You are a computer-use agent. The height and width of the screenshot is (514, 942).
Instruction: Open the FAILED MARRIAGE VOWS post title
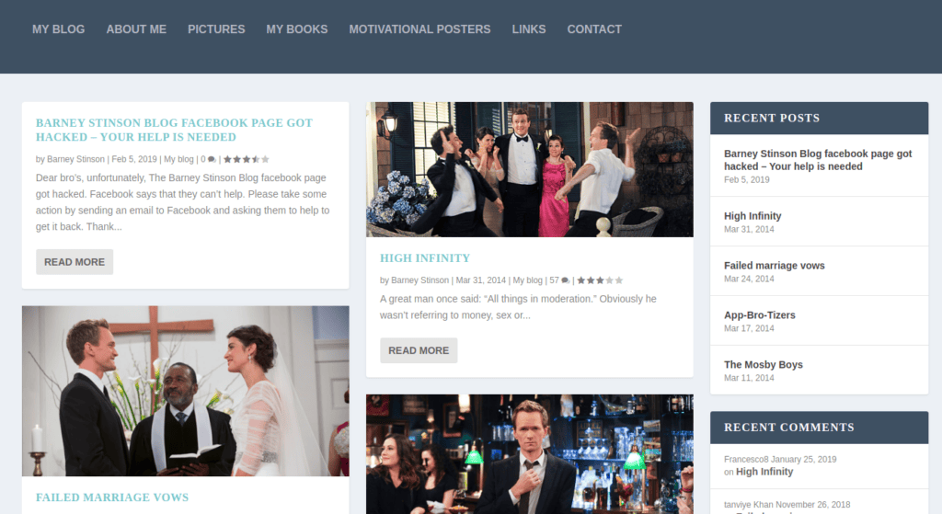coord(112,497)
